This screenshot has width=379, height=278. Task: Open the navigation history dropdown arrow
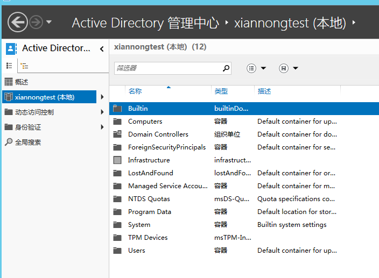pyautogui.click(x=49, y=23)
